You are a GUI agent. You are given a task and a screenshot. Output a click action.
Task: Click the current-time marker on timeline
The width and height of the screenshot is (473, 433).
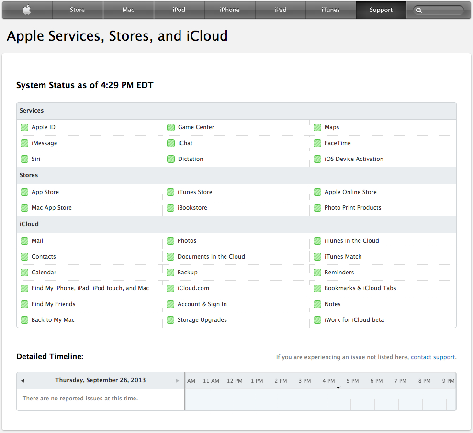[x=338, y=399]
